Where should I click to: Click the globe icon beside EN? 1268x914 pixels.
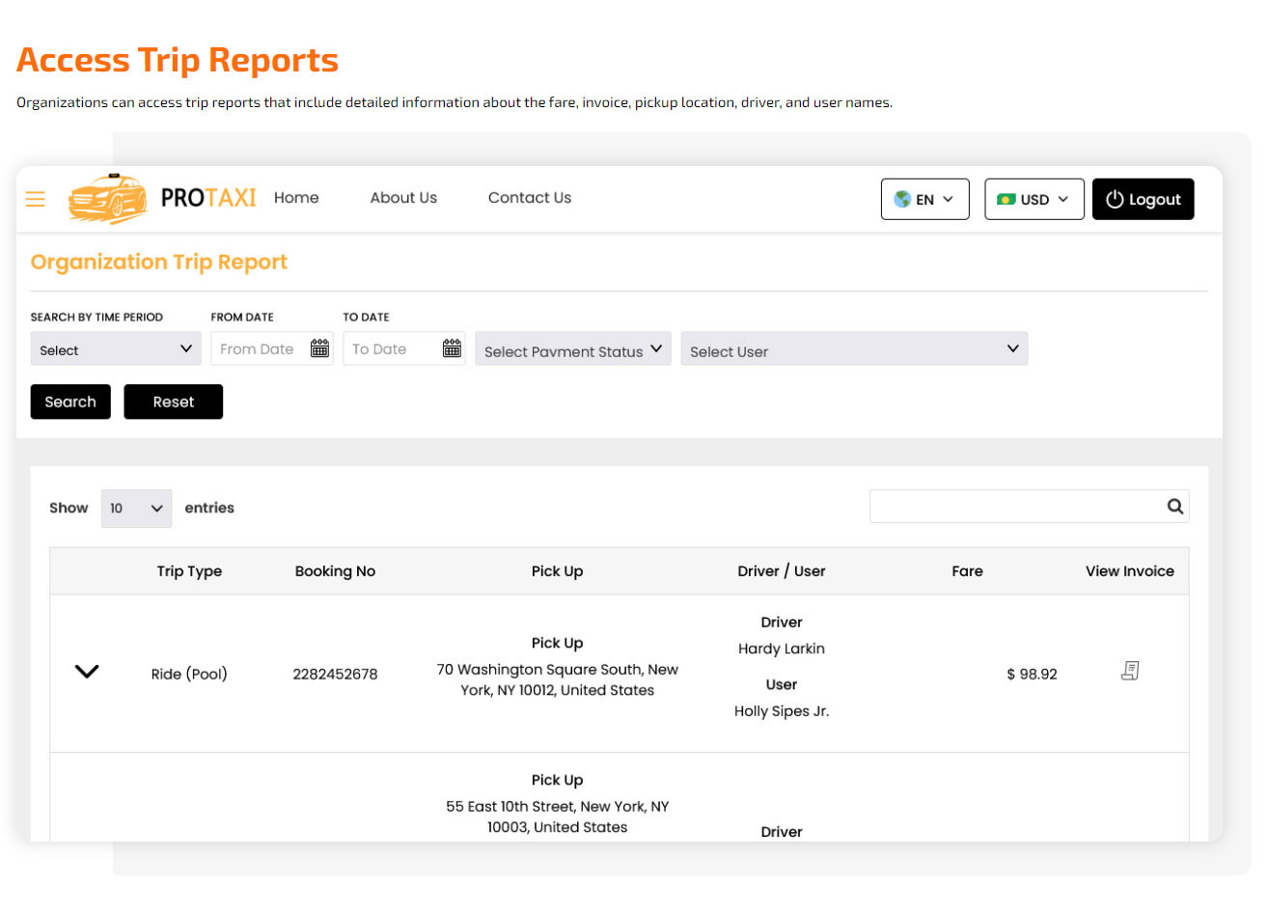click(901, 199)
